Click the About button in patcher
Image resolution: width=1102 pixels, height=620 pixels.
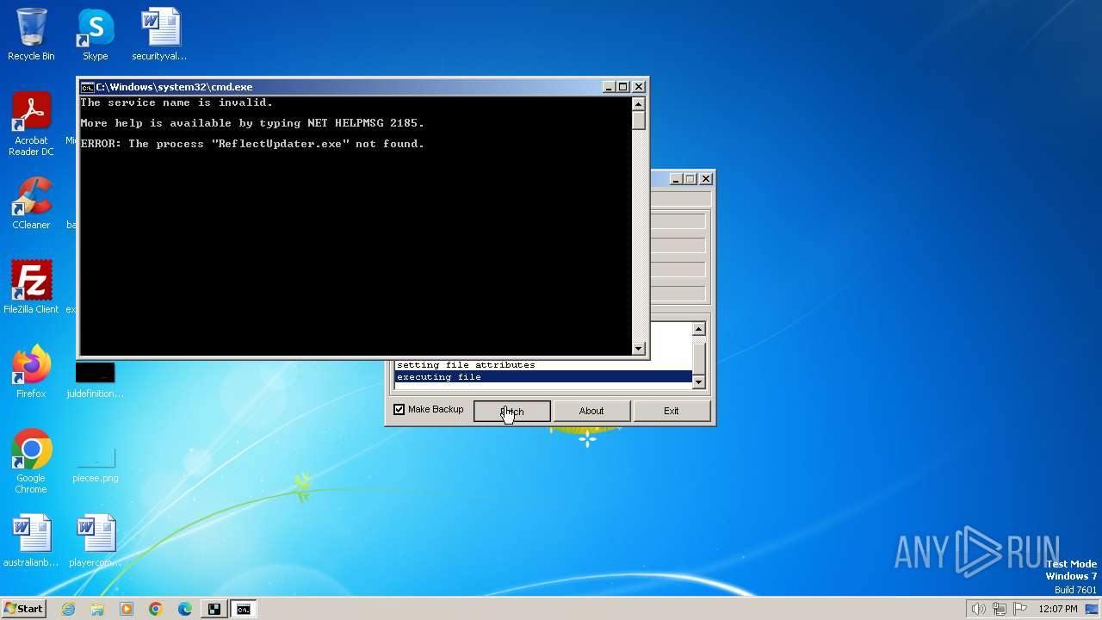click(591, 411)
